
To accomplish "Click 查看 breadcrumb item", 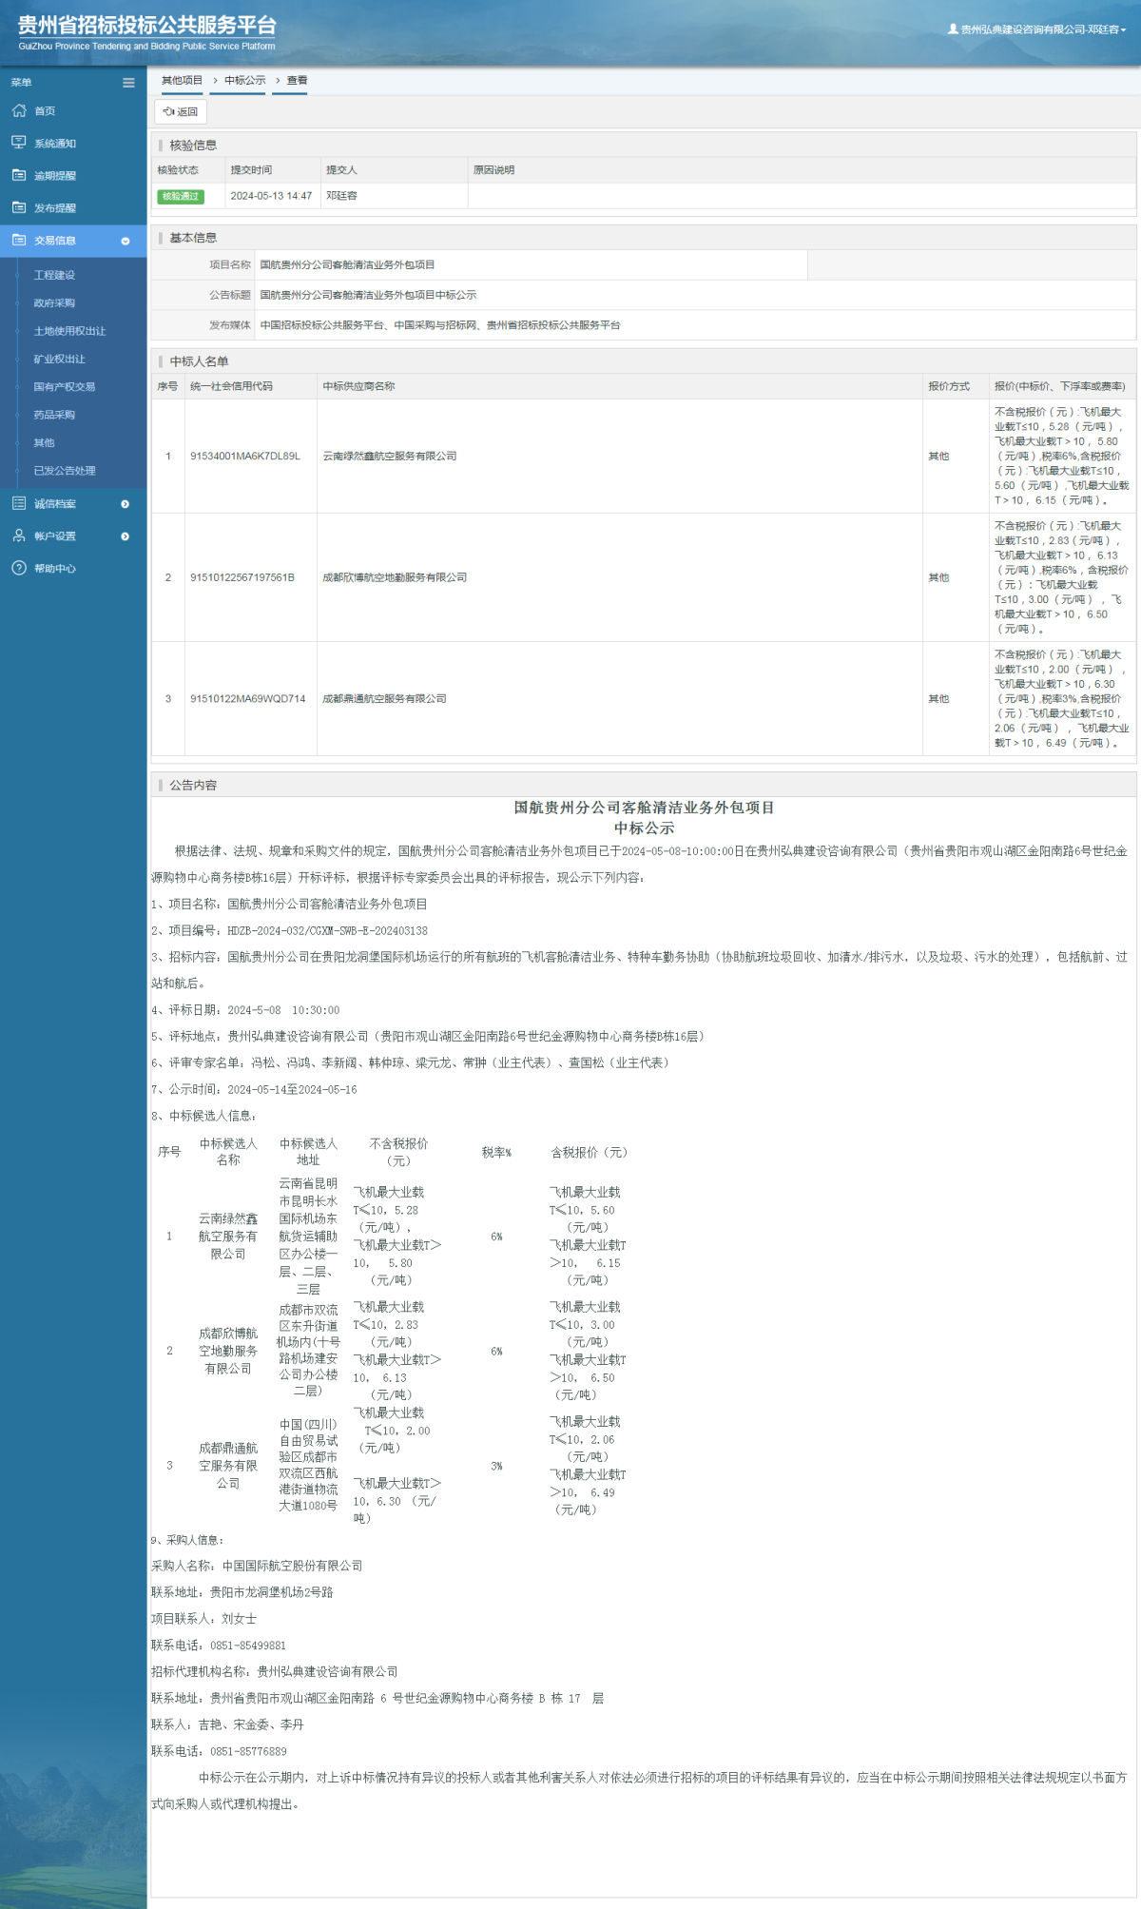I will (x=298, y=80).
